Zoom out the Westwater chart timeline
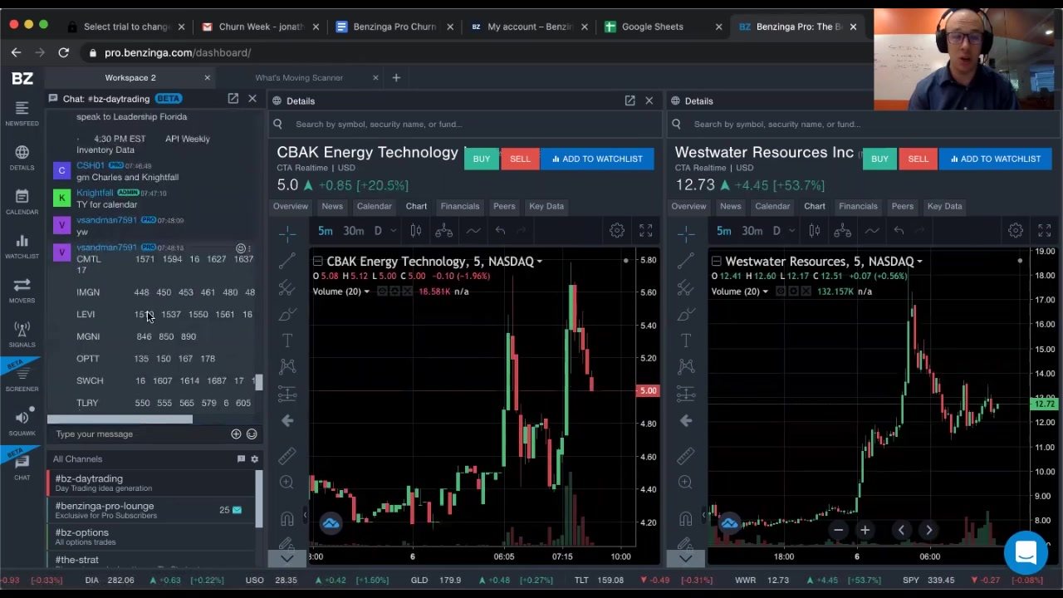This screenshot has height=598, width=1063. [x=838, y=530]
